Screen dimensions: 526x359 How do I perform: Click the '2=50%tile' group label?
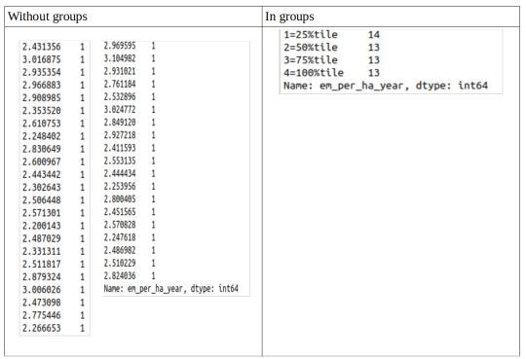311,48
